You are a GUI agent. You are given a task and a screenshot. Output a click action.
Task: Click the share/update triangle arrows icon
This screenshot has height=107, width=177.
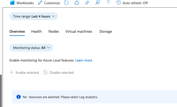[x=77, y=3]
